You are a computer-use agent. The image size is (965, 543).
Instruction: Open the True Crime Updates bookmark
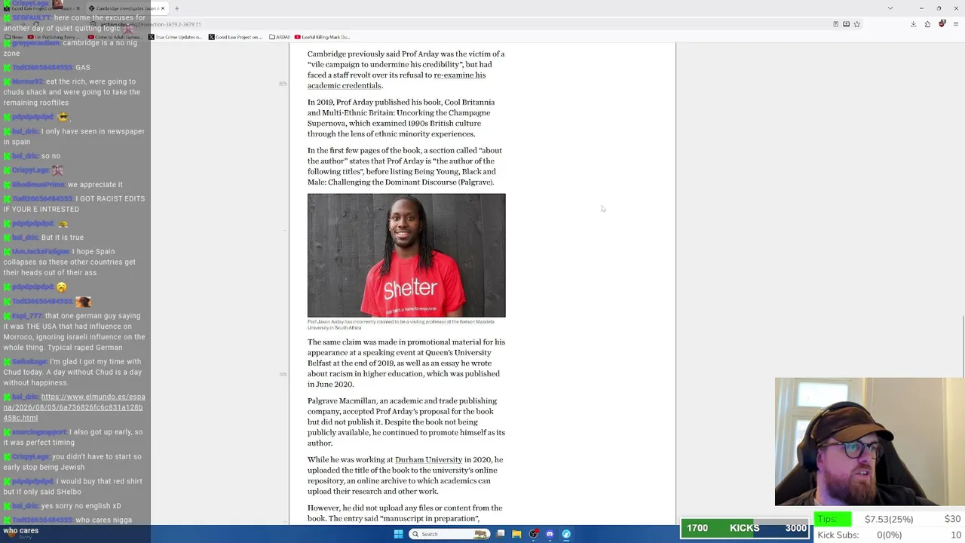click(176, 37)
